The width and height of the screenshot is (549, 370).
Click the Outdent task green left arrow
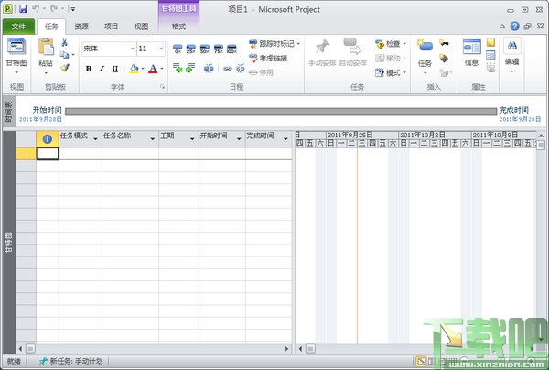(x=178, y=68)
